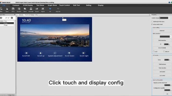Click the add select button
This screenshot has width=172, height=96.
162,72
